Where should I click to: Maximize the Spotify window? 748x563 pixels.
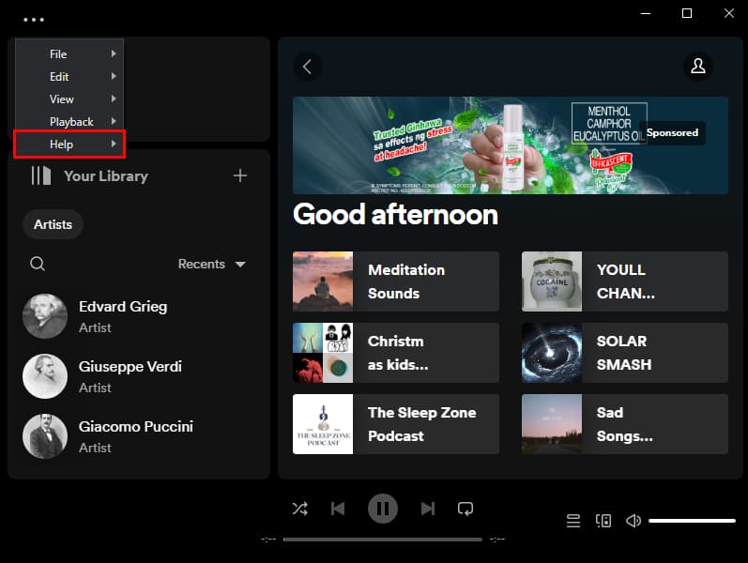coord(687,13)
